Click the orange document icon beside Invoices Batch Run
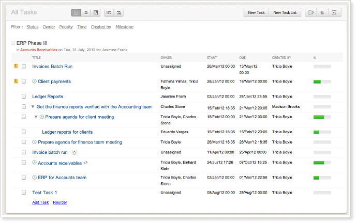The width and height of the screenshot is (356, 224). point(16,66)
